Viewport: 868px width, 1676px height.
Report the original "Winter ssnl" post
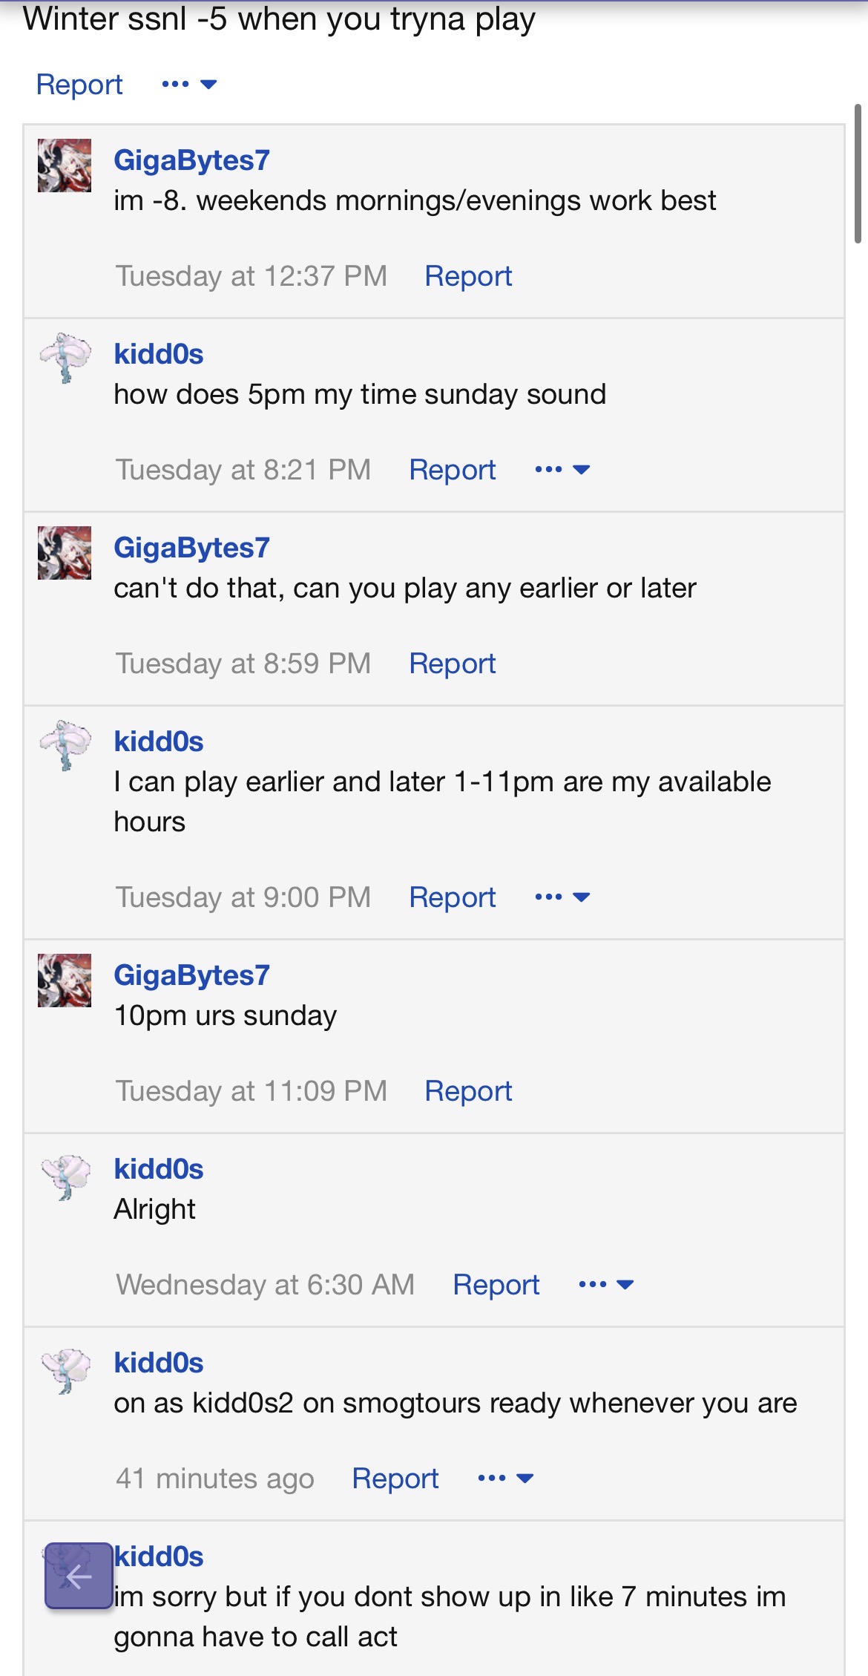[x=79, y=85]
